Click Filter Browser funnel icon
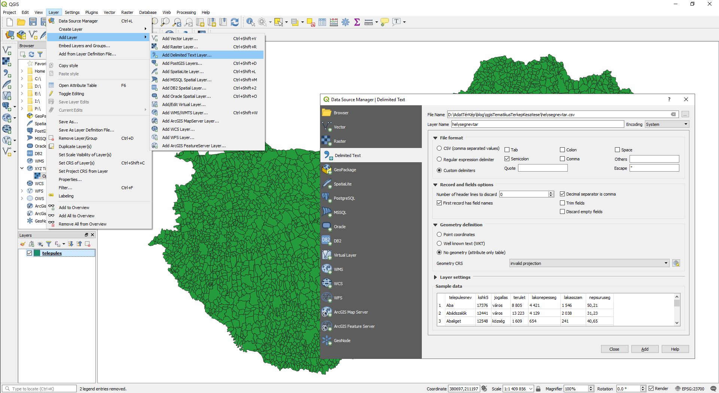Viewport: 719px width, 393px height. click(x=40, y=55)
